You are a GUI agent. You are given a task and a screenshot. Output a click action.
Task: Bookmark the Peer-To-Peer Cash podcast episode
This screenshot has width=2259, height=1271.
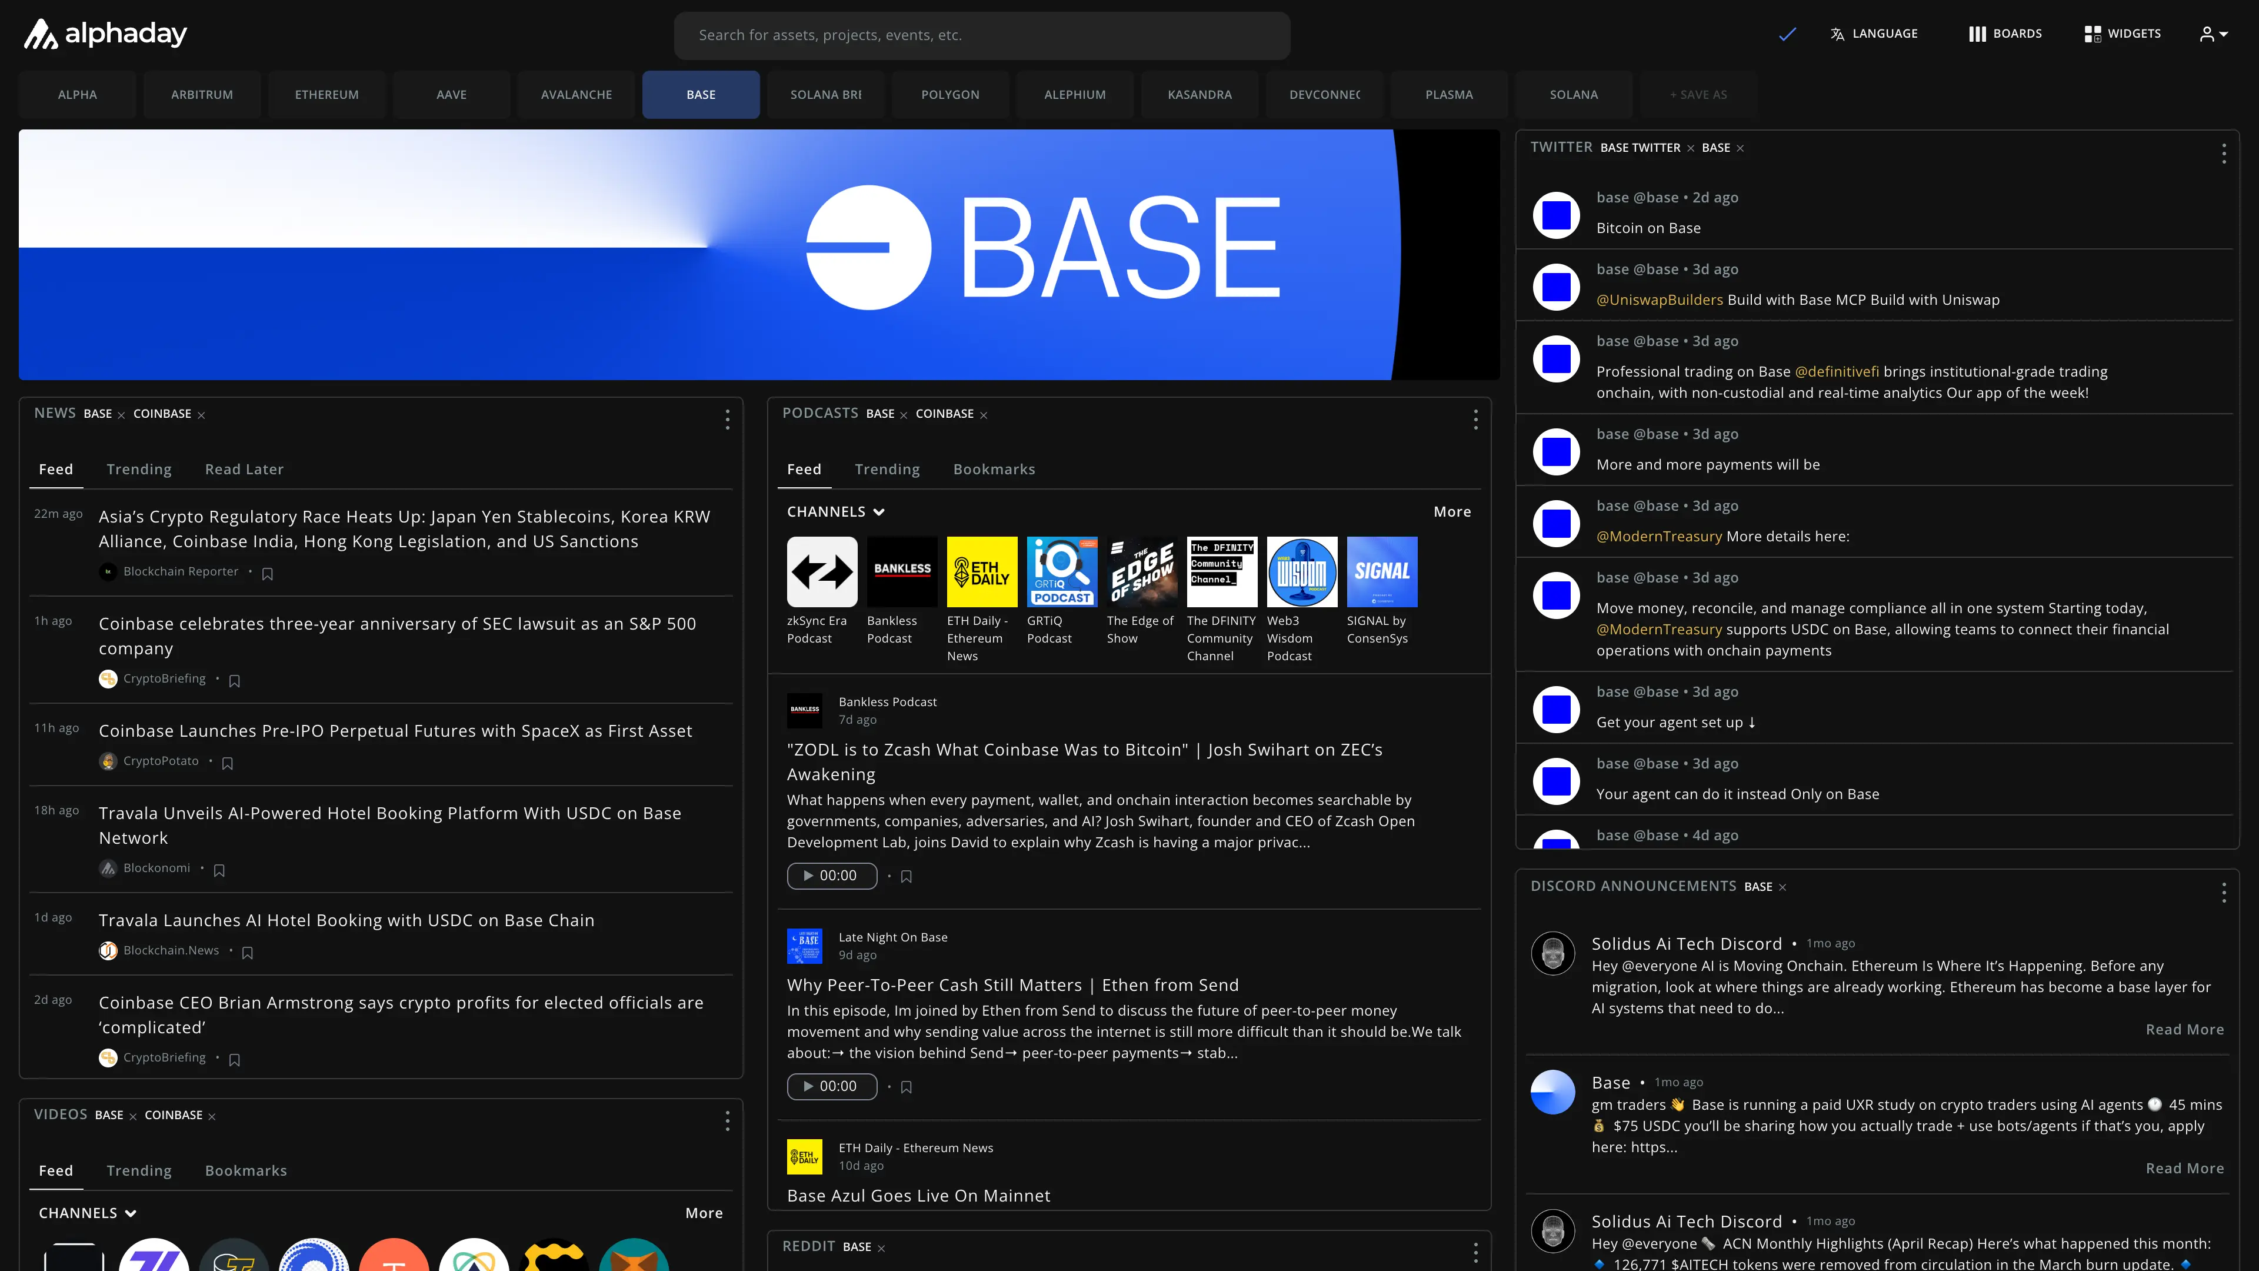coord(906,1087)
